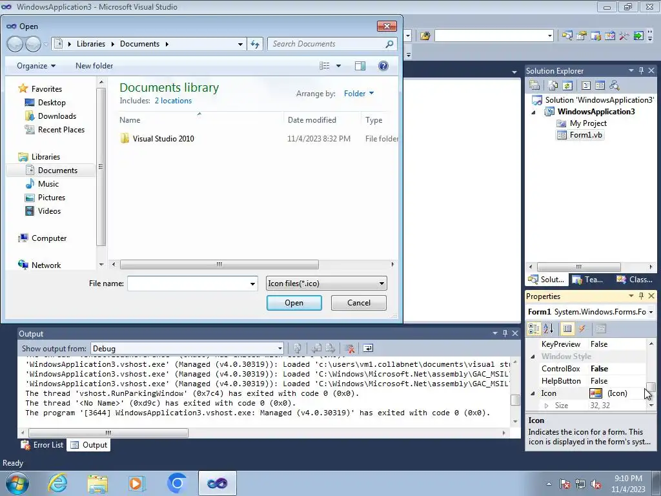Image resolution: width=661 pixels, height=496 pixels.
Task: Click the green arrow icon on the main toolbar
Action: coord(638,36)
